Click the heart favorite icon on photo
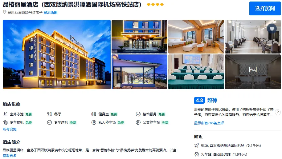The width and height of the screenshot is (282, 159). point(272,29)
